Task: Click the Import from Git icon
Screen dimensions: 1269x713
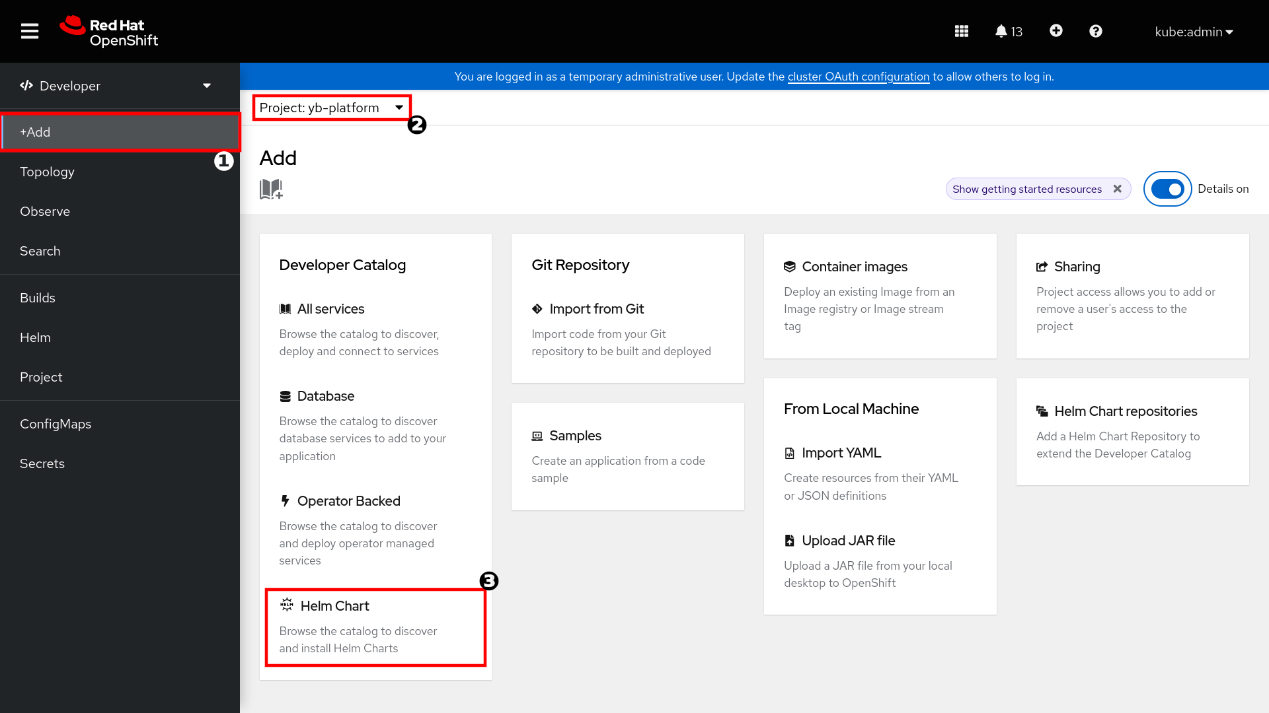Action: pyautogui.click(x=537, y=308)
